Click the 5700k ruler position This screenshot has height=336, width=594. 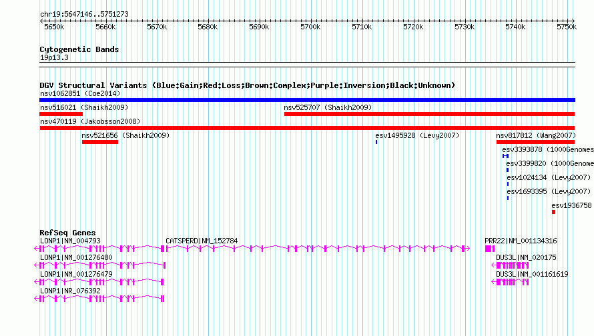[310, 27]
